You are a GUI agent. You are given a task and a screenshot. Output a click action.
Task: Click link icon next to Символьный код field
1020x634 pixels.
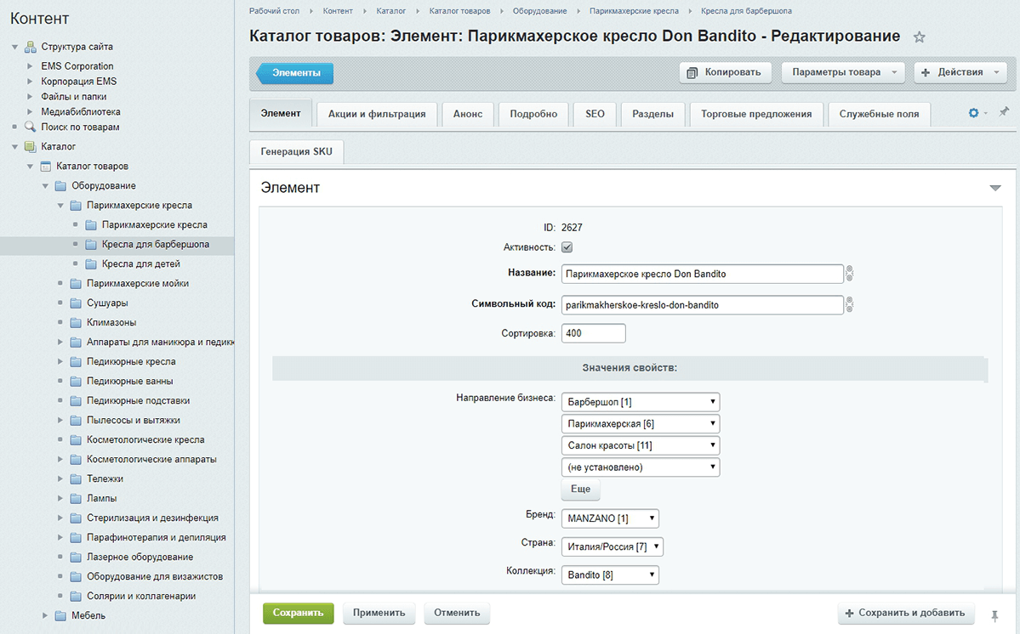[849, 304]
